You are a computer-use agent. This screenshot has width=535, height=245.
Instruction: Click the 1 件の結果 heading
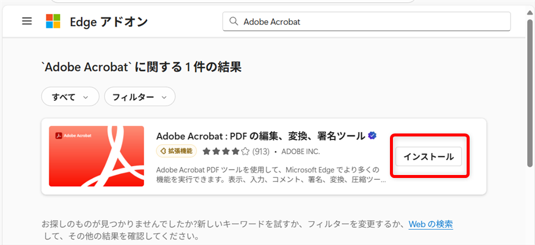(x=141, y=67)
